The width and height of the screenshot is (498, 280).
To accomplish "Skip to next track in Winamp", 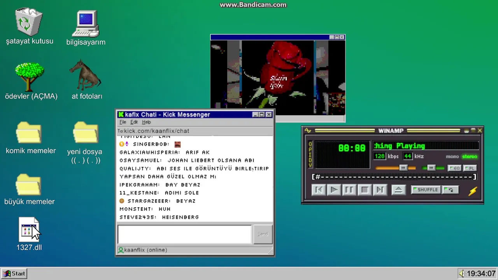I will [x=380, y=190].
